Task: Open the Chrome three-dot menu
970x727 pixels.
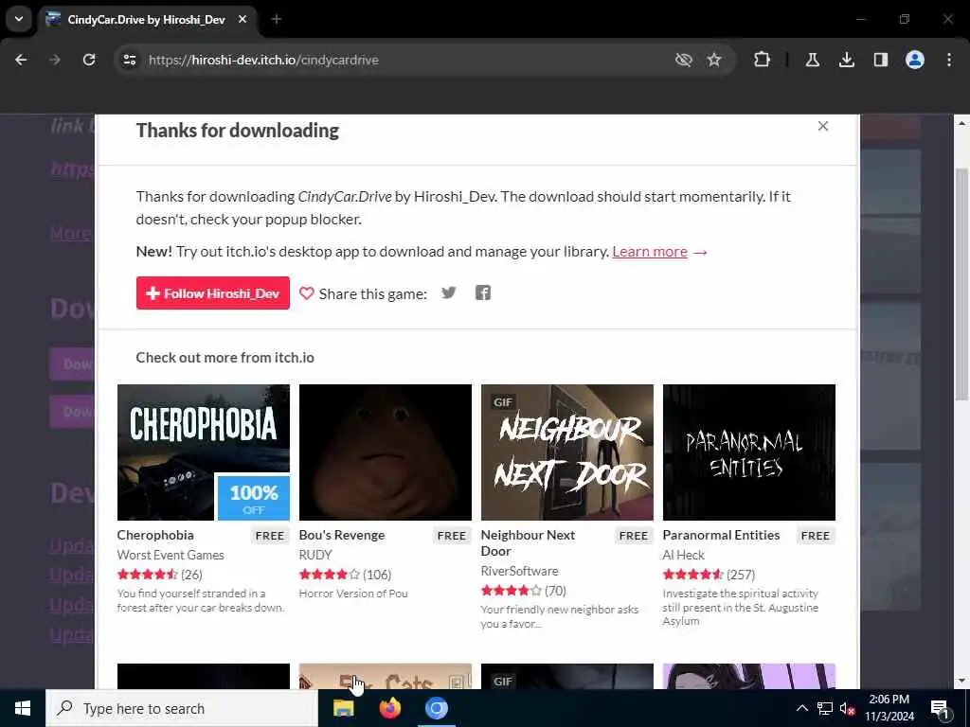Action: (x=949, y=60)
